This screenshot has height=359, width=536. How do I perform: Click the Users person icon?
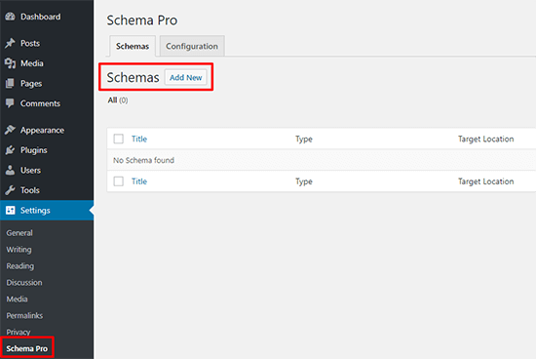pyautogui.click(x=11, y=170)
